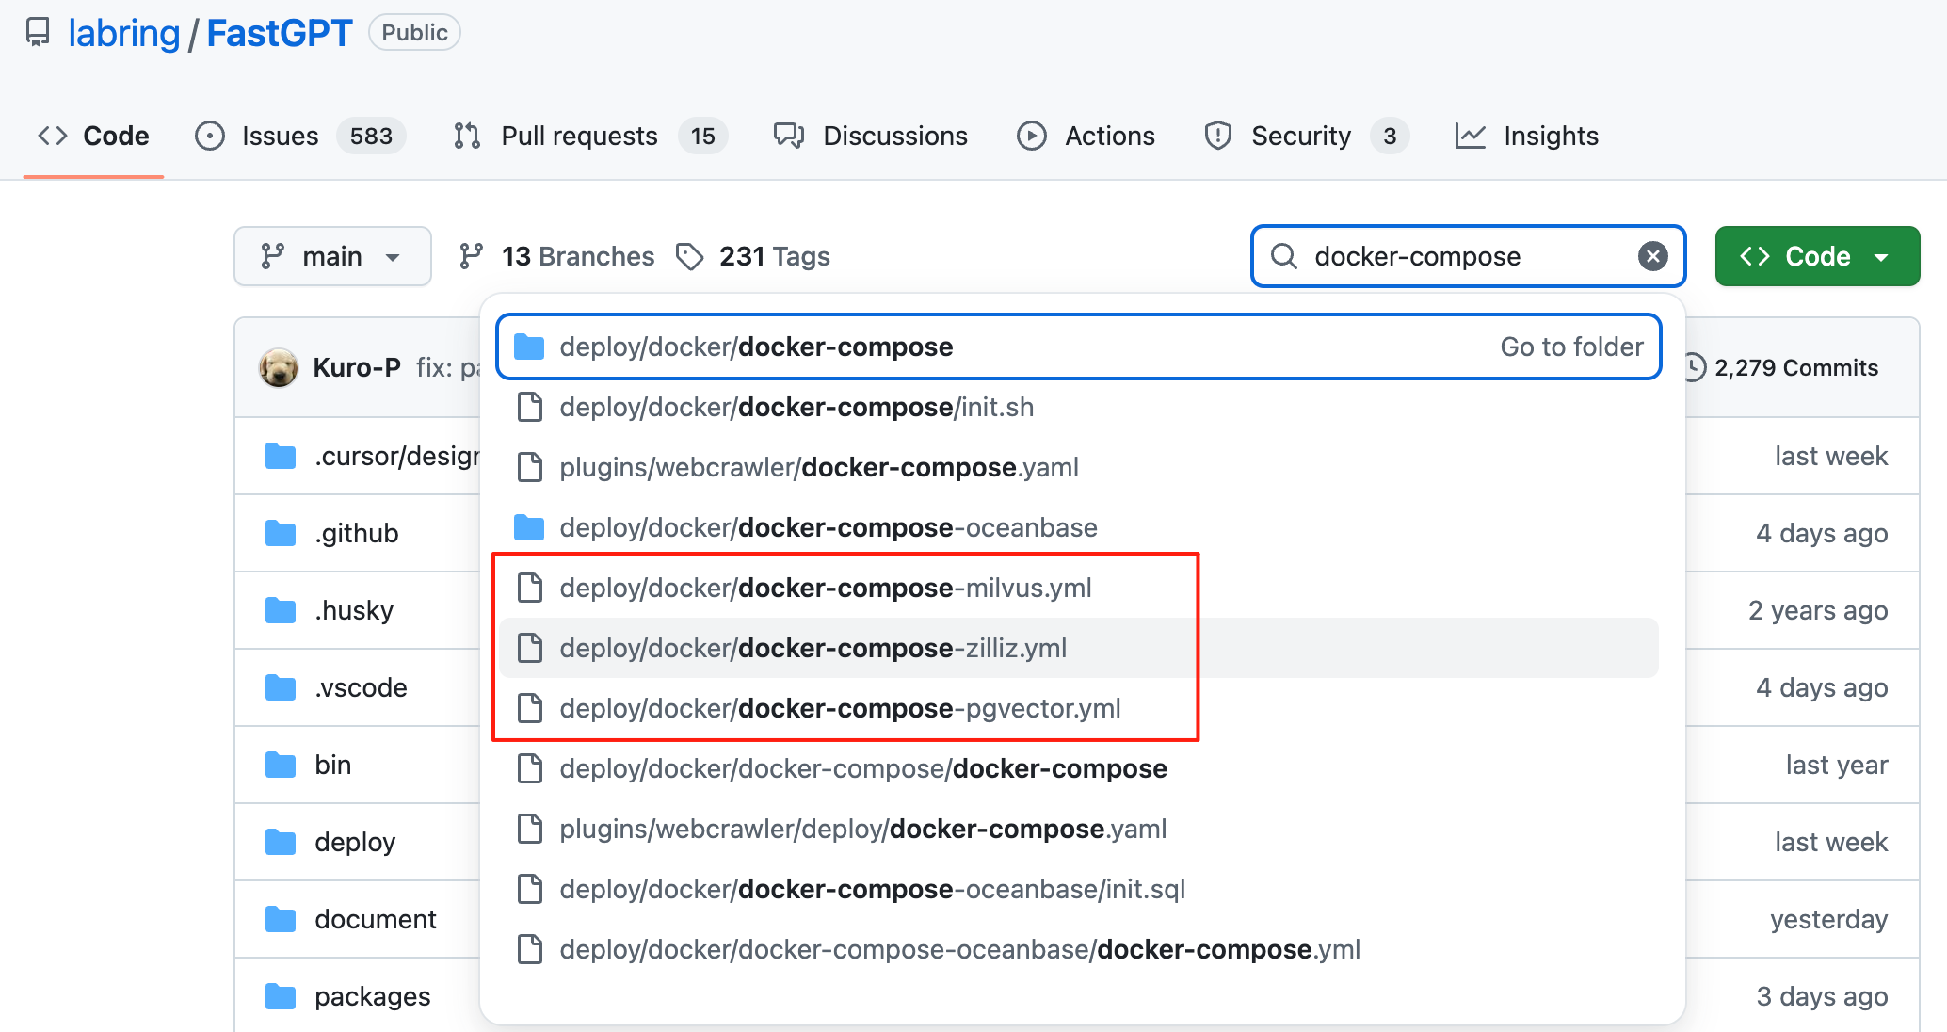
Task: View the 231 Tags list
Action: (x=753, y=256)
